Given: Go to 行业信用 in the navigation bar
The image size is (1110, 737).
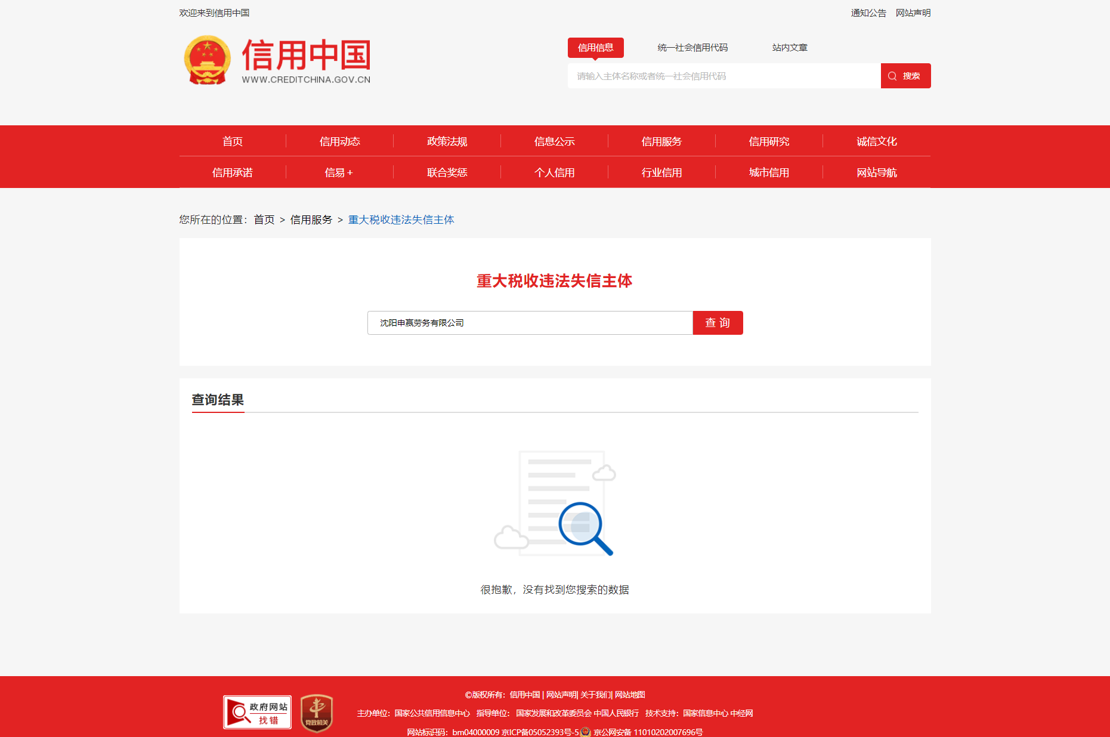Looking at the screenshot, I should (661, 172).
